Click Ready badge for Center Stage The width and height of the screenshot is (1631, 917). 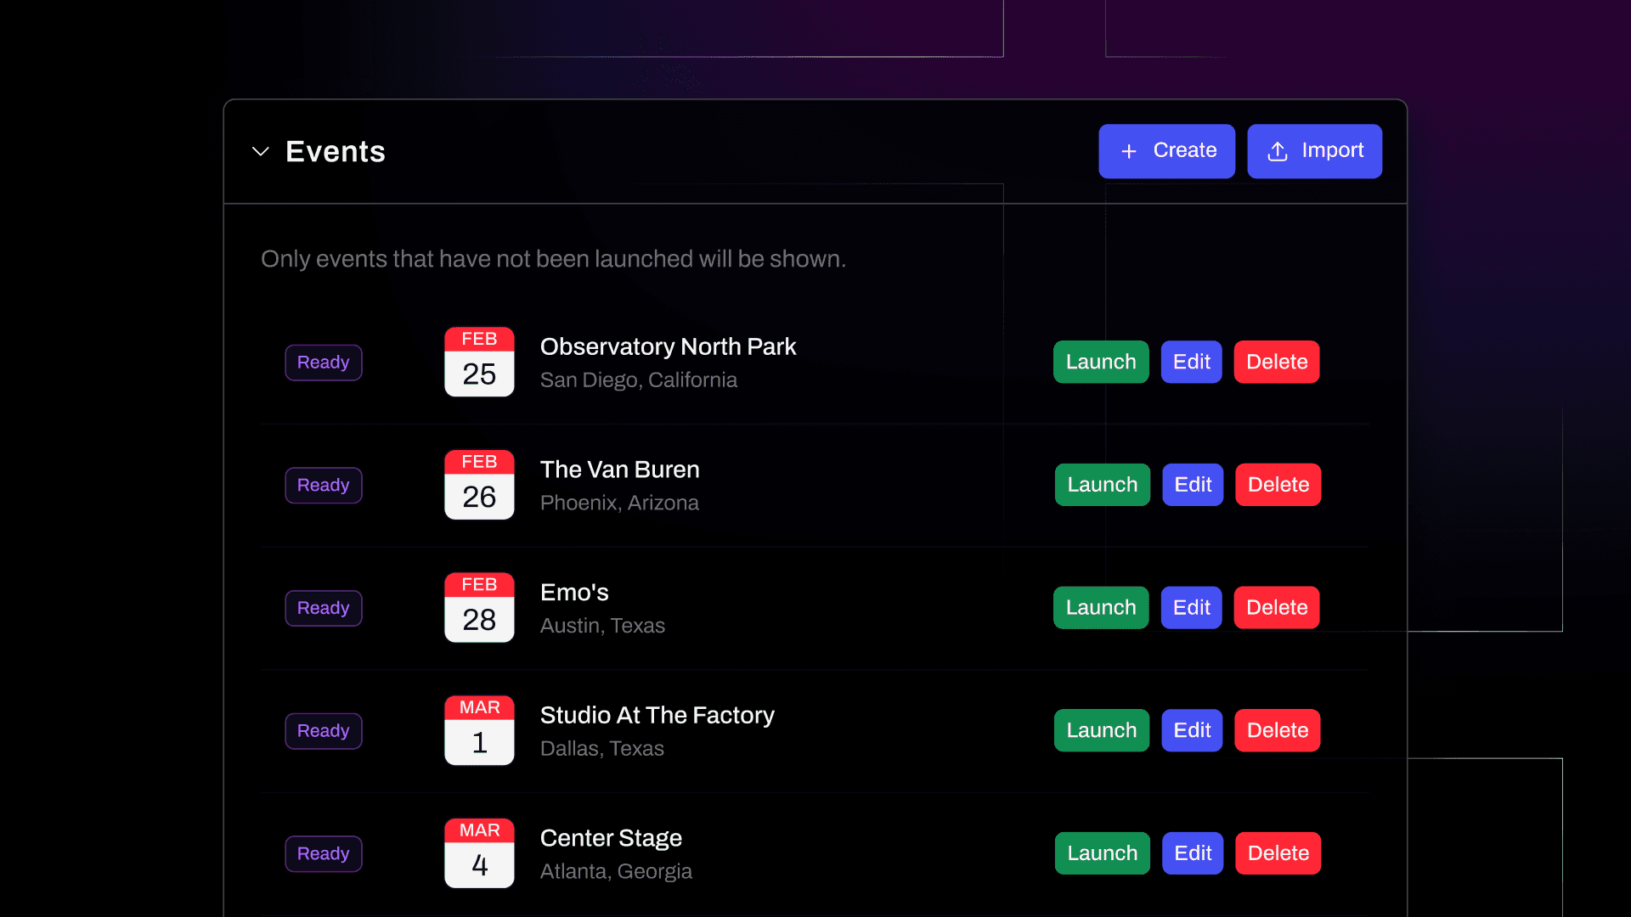(x=324, y=854)
